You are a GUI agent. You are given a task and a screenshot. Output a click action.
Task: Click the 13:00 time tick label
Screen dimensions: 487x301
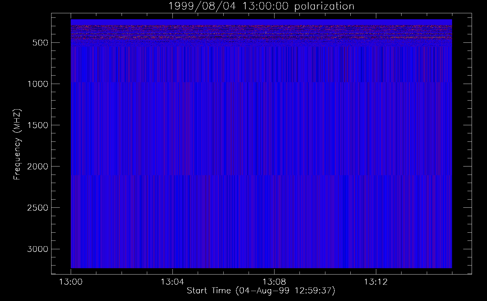71,282
